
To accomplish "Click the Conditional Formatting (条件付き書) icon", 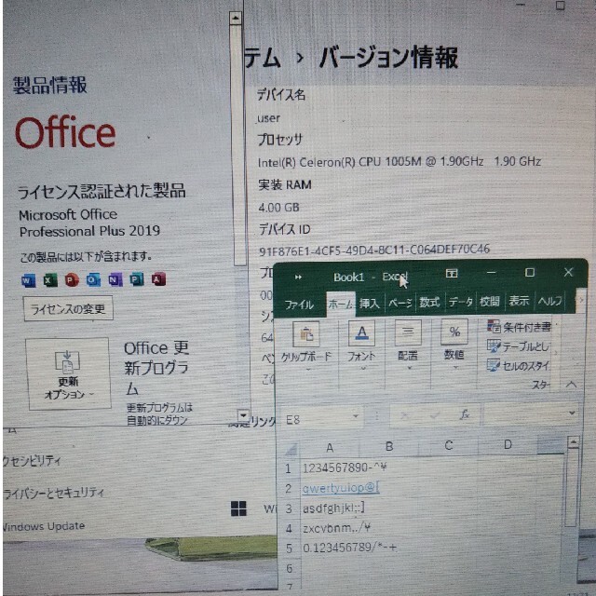I will click(x=494, y=327).
